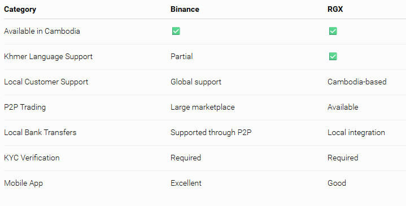Click the Khmer Language Support row label
The image size is (406, 206).
click(48, 56)
